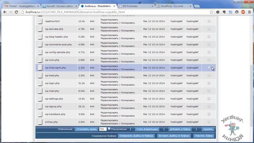Check the readme.html checkbox

click(209, 21)
